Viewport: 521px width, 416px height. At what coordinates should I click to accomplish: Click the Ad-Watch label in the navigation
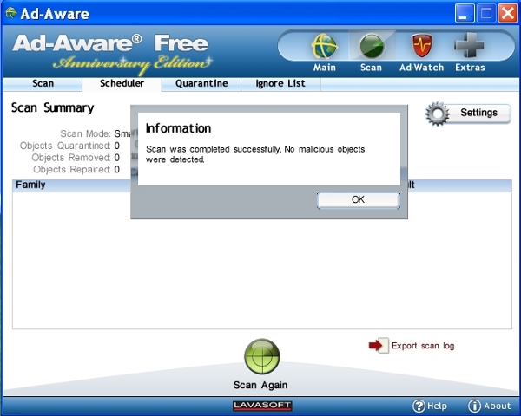[x=422, y=68]
